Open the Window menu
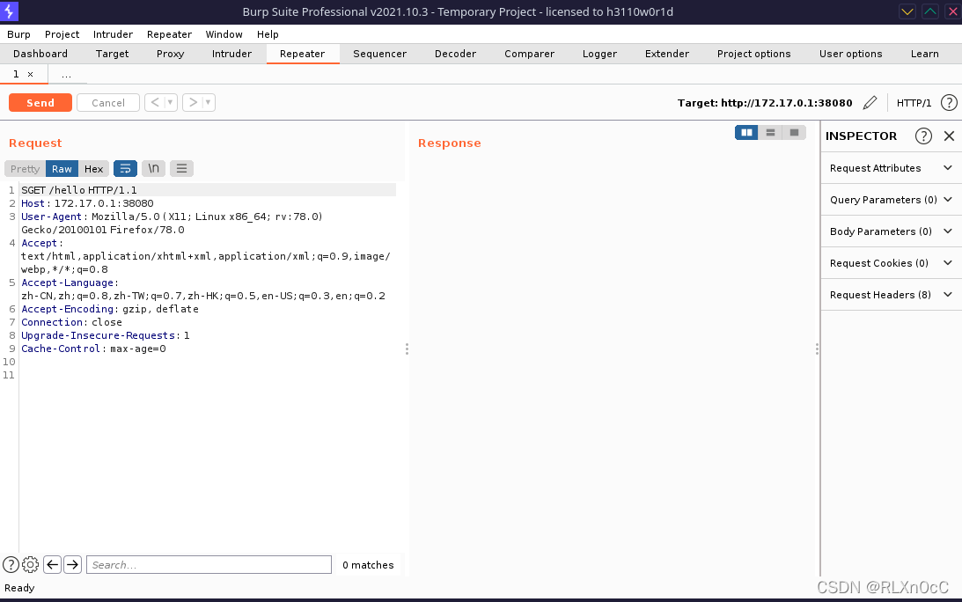The width and height of the screenshot is (962, 602). tap(224, 34)
